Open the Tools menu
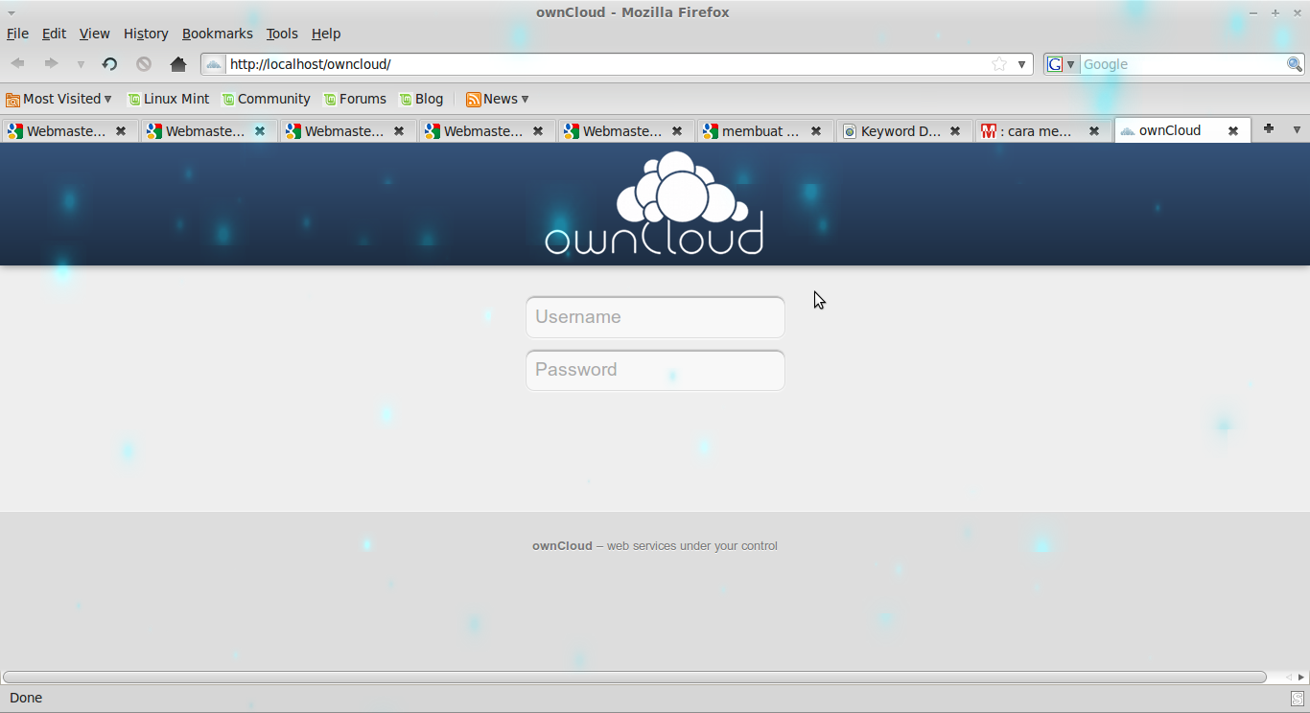 [x=282, y=34]
